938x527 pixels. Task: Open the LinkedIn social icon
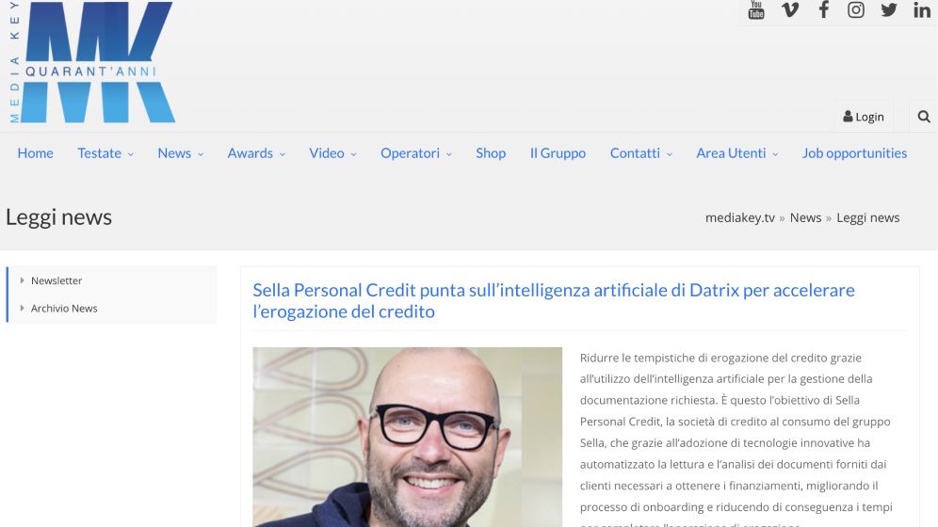tap(922, 9)
